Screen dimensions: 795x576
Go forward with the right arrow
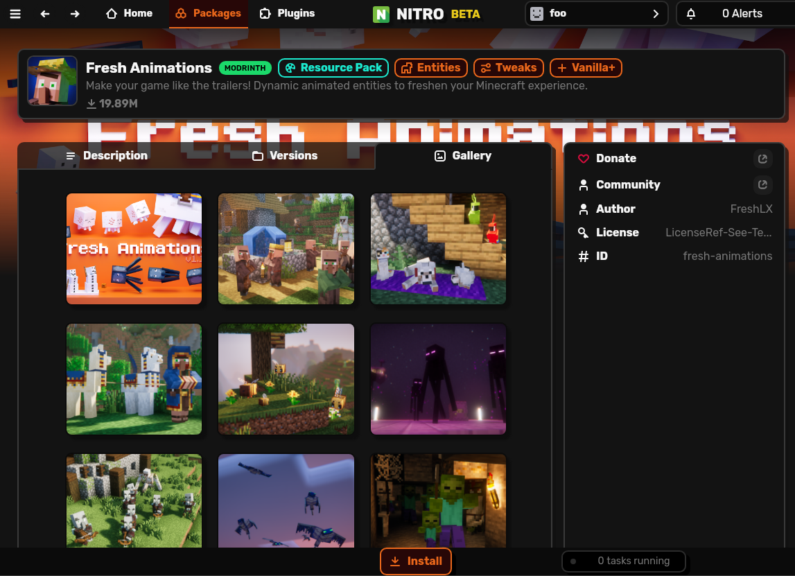tap(75, 14)
